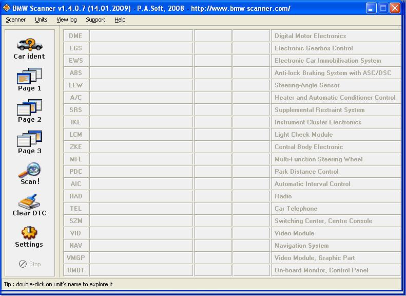Select the NAV unit button

point(75,246)
